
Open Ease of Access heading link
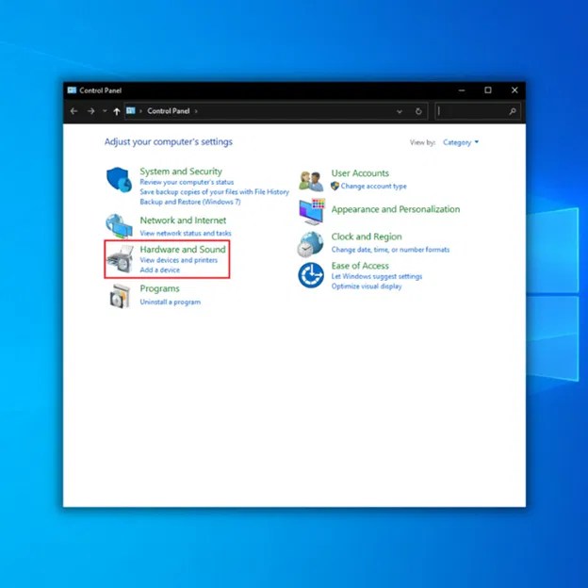[x=360, y=266]
